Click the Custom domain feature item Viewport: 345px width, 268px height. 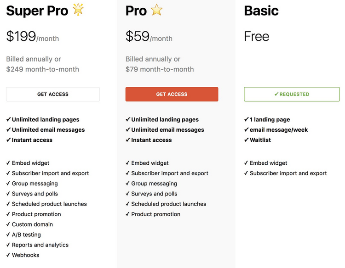click(x=32, y=224)
